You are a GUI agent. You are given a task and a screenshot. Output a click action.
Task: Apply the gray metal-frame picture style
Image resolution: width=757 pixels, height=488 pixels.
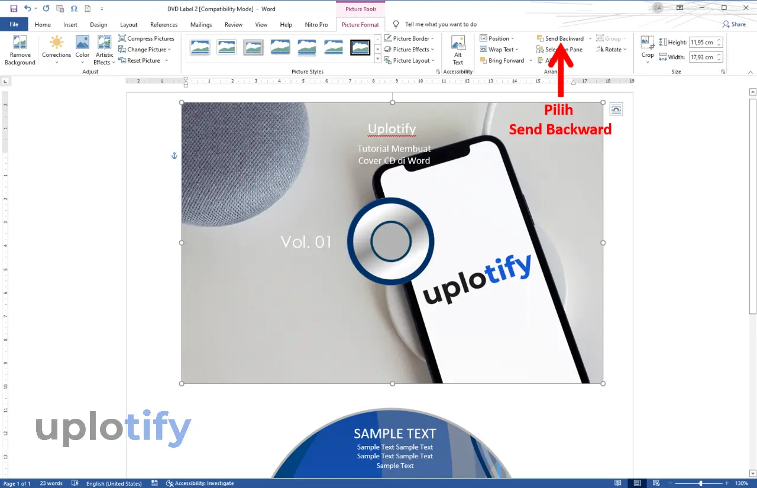(253, 47)
